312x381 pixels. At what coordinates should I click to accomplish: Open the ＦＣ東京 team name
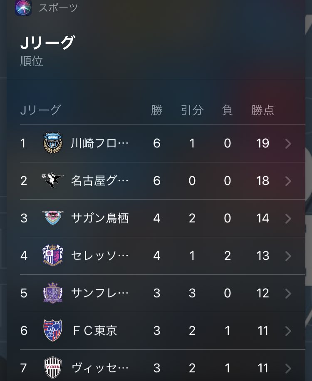95,331
